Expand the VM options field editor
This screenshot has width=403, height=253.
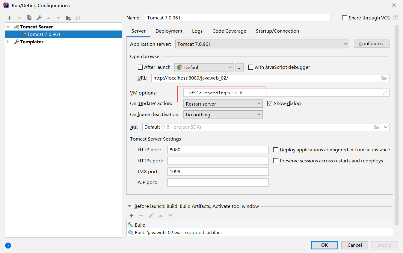385,93
